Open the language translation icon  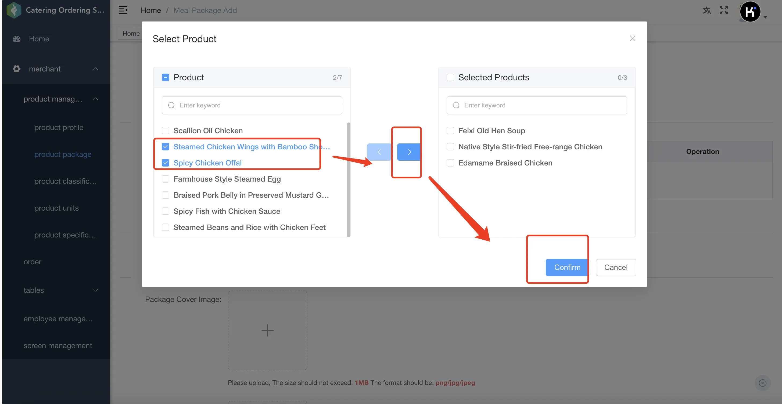tap(707, 10)
